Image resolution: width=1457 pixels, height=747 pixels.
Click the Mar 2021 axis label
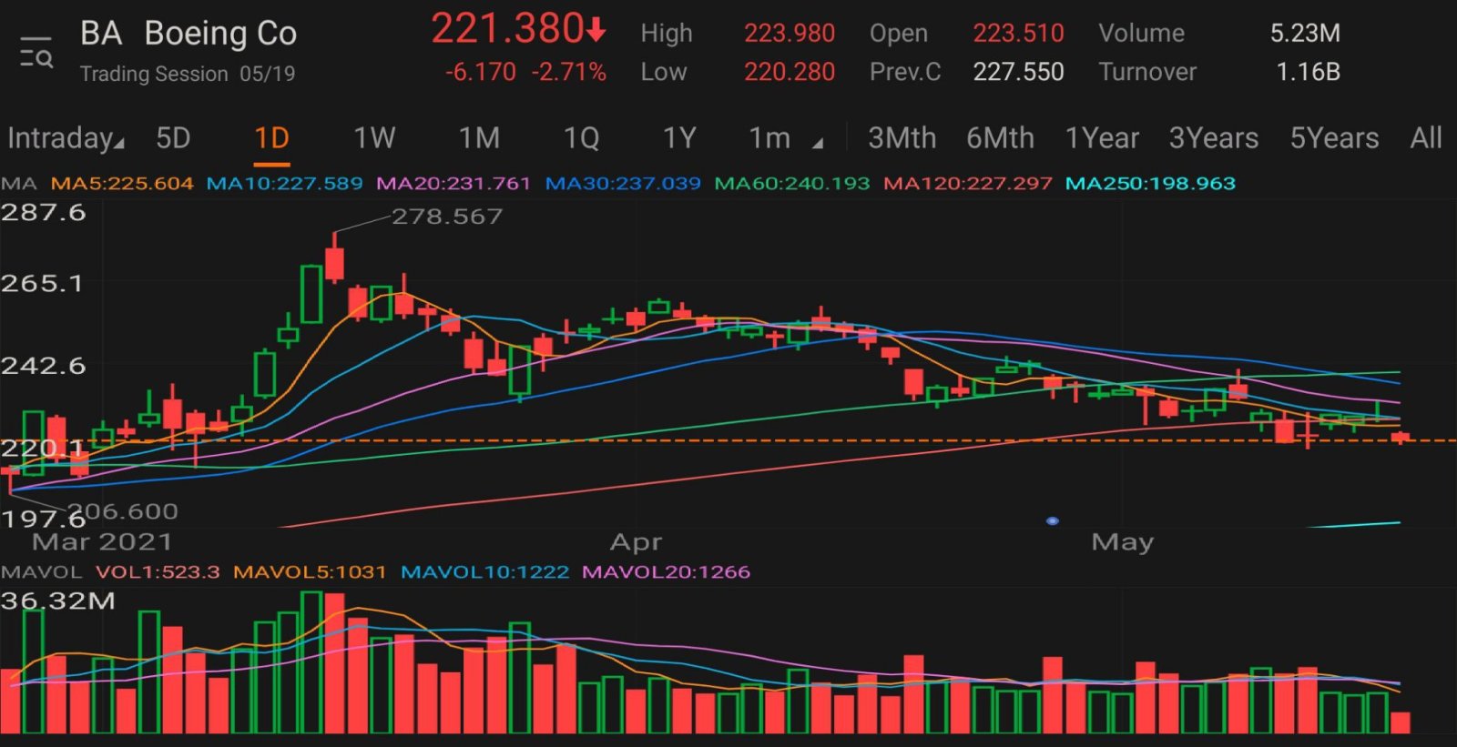click(102, 542)
